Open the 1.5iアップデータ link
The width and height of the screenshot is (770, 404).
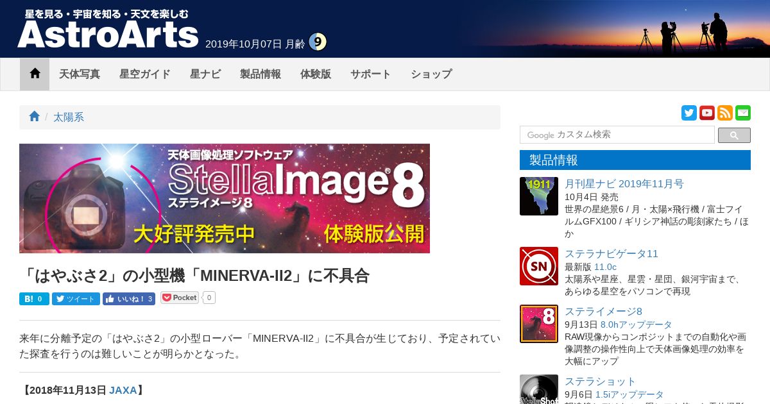tap(629, 394)
